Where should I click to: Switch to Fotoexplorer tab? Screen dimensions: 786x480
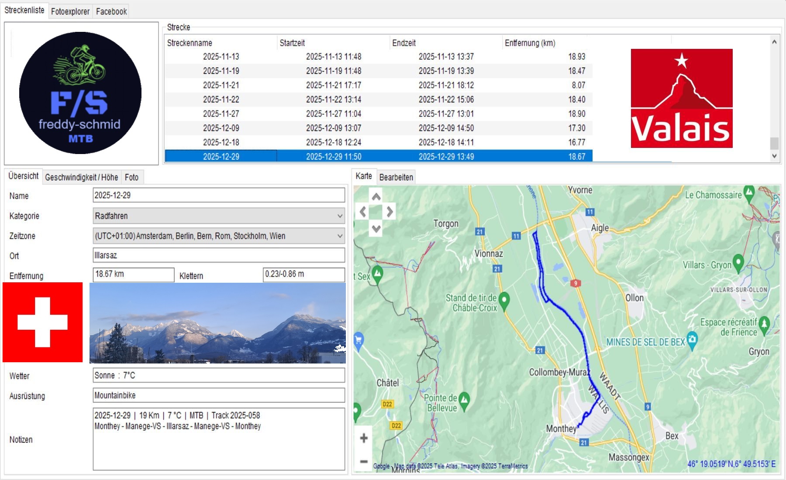[x=70, y=11]
